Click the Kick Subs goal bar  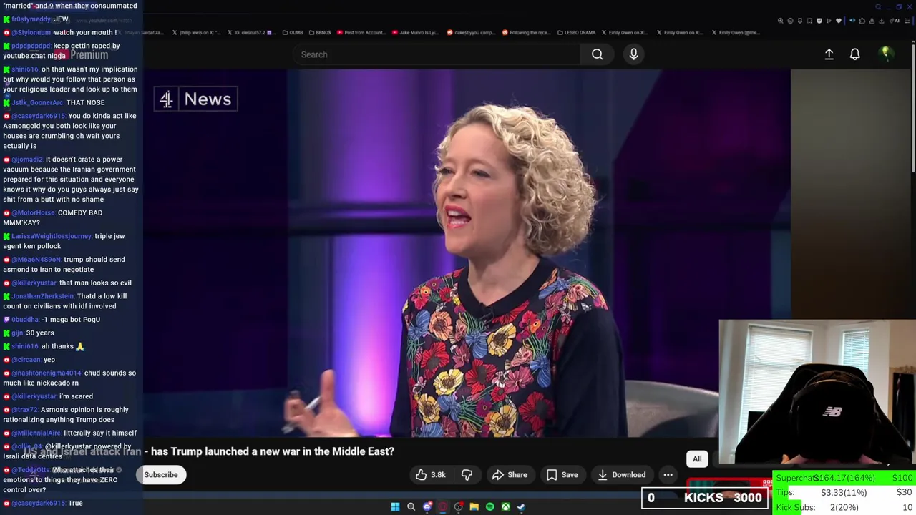[844, 507]
